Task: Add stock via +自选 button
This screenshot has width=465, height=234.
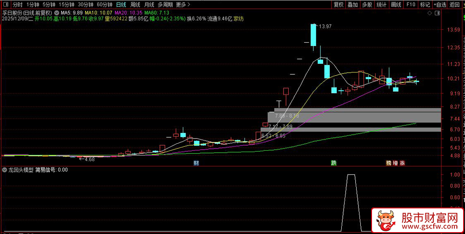Action: click(x=440, y=5)
